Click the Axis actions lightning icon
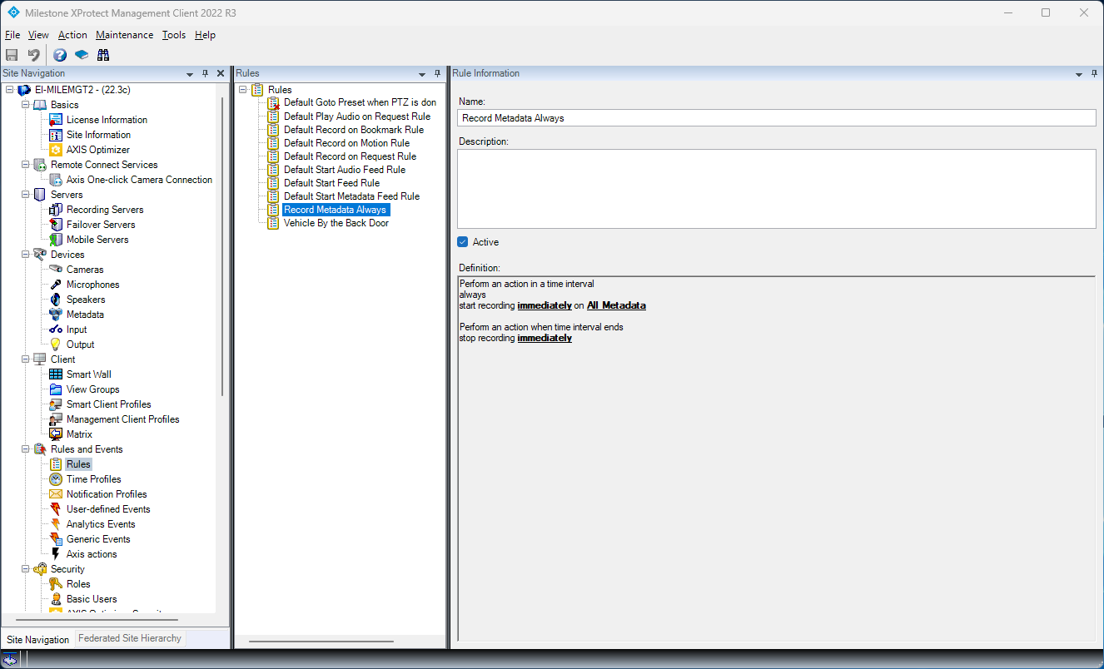The image size is (1104, 669). click(56, 554)
